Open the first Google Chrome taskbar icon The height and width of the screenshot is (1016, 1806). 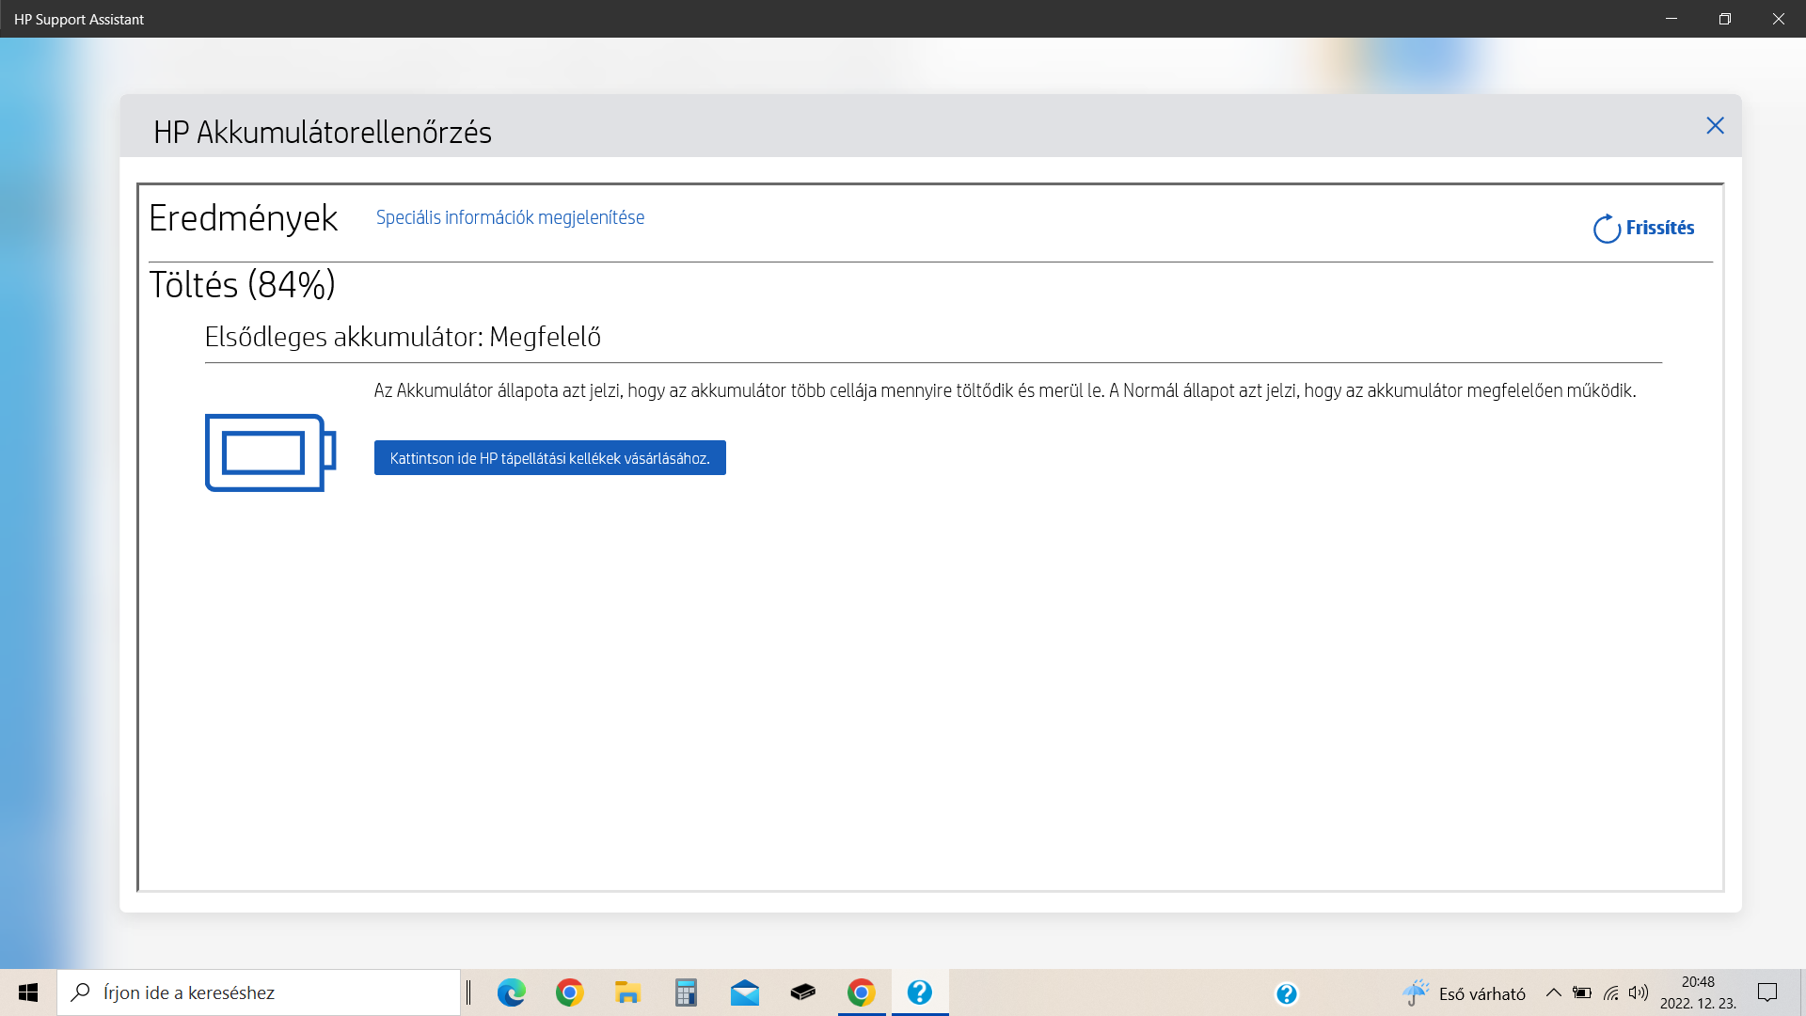569,992
